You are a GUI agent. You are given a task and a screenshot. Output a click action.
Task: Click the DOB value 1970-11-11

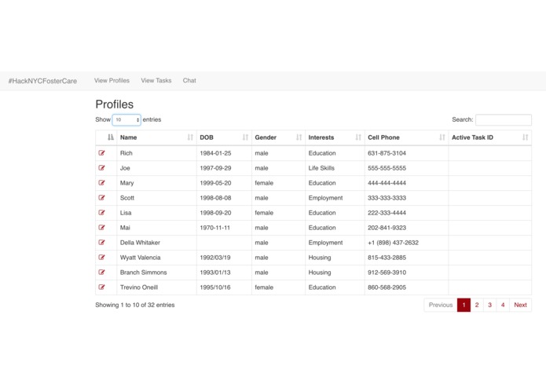click(214, 228)
